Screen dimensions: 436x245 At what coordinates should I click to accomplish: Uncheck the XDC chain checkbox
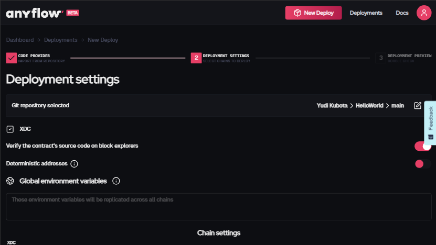click(x=10, y=129)
